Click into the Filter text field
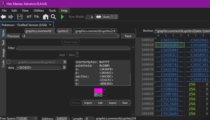The width and height of the screenshot is (210, 120). pyautogui.click(x=73, y=48)
